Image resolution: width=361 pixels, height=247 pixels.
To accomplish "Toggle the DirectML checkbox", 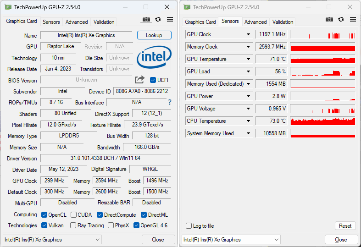I will [x=144, y=215].
